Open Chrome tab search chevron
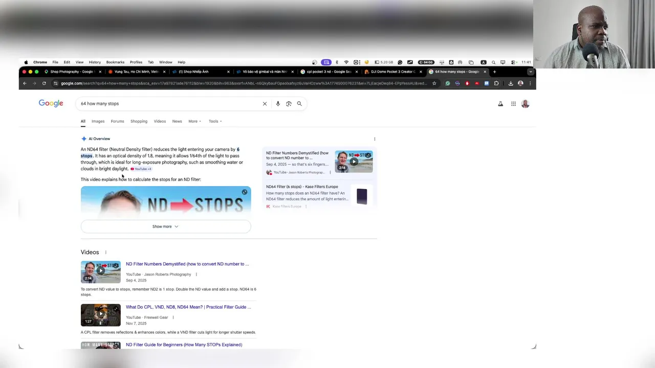 click(x=530, y=72)
